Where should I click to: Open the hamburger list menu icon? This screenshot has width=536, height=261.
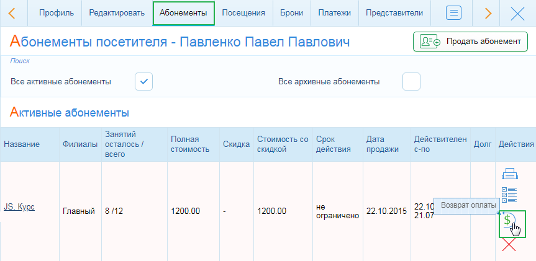[x=455, y=13]
